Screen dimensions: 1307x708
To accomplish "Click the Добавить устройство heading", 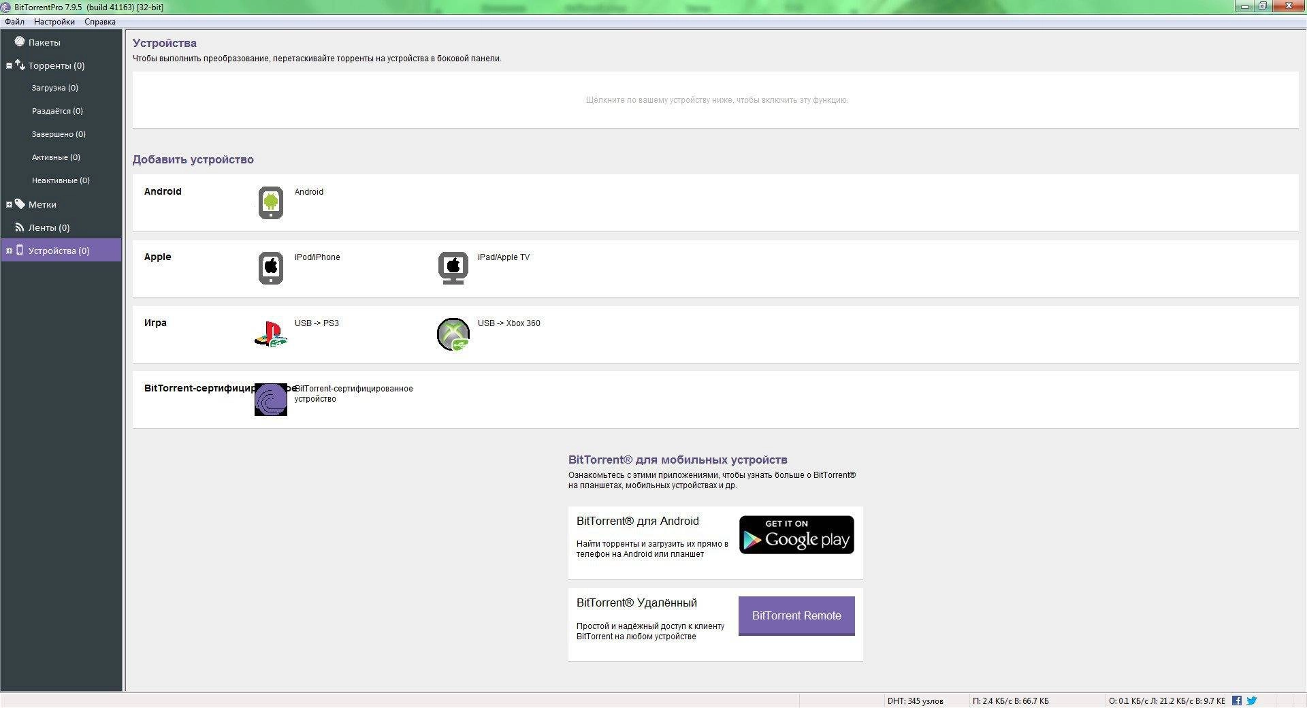I will pos(193,160).
